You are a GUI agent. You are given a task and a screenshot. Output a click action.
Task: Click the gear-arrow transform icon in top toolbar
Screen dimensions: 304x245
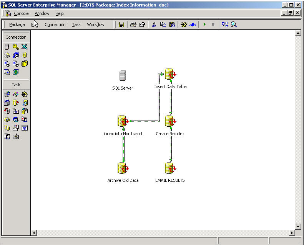point(183,24)
